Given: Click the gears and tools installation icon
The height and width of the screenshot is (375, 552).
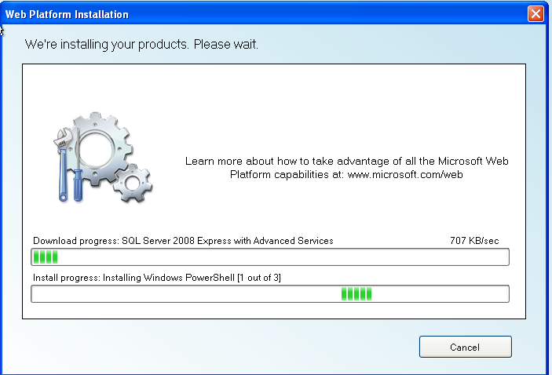Looking at the screenshot, I should coord(103,158).
